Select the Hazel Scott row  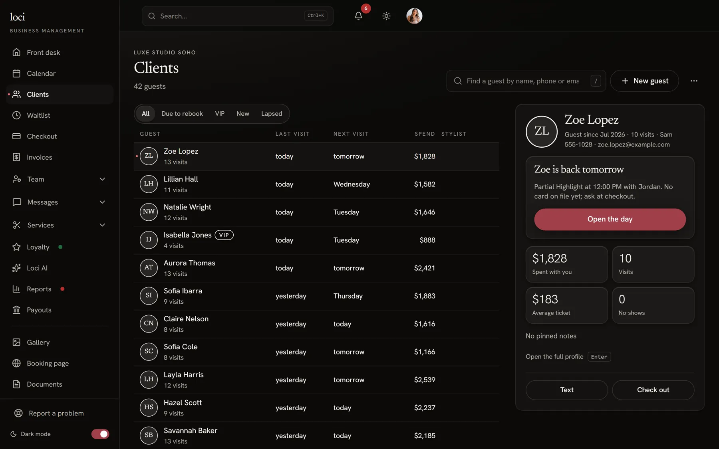pos(316,408)
